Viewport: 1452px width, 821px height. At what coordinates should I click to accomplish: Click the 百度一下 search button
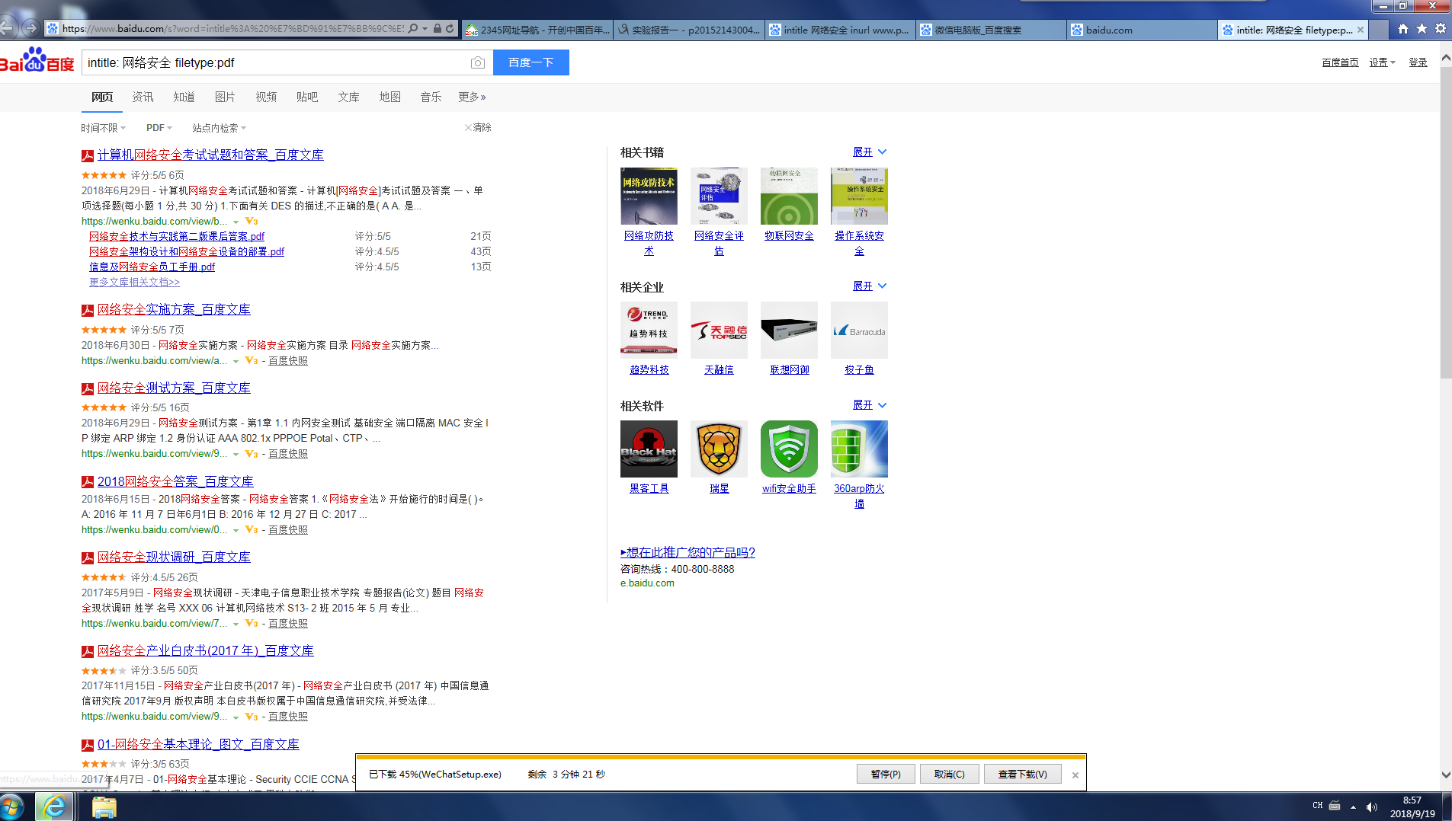pos(531,62)
